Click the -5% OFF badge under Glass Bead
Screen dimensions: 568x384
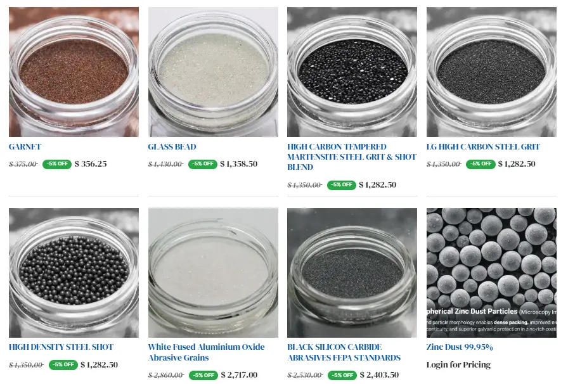[202, 163]
